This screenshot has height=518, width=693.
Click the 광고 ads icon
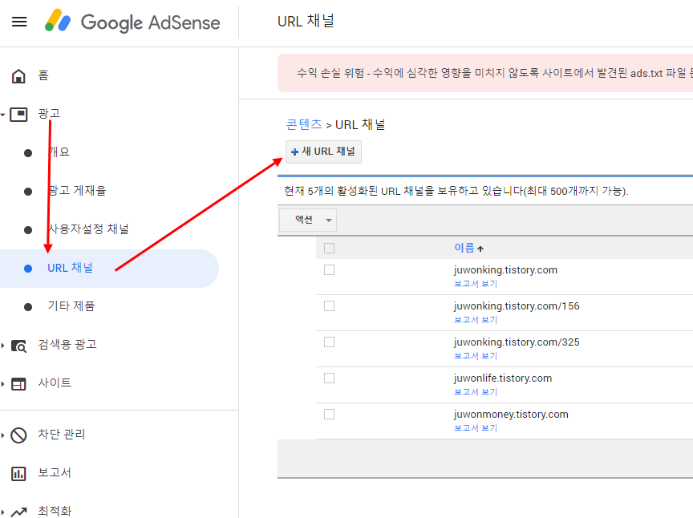[18, 115]
